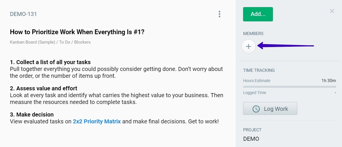Click the time tracking progress bar

click(x=290, y=87)
